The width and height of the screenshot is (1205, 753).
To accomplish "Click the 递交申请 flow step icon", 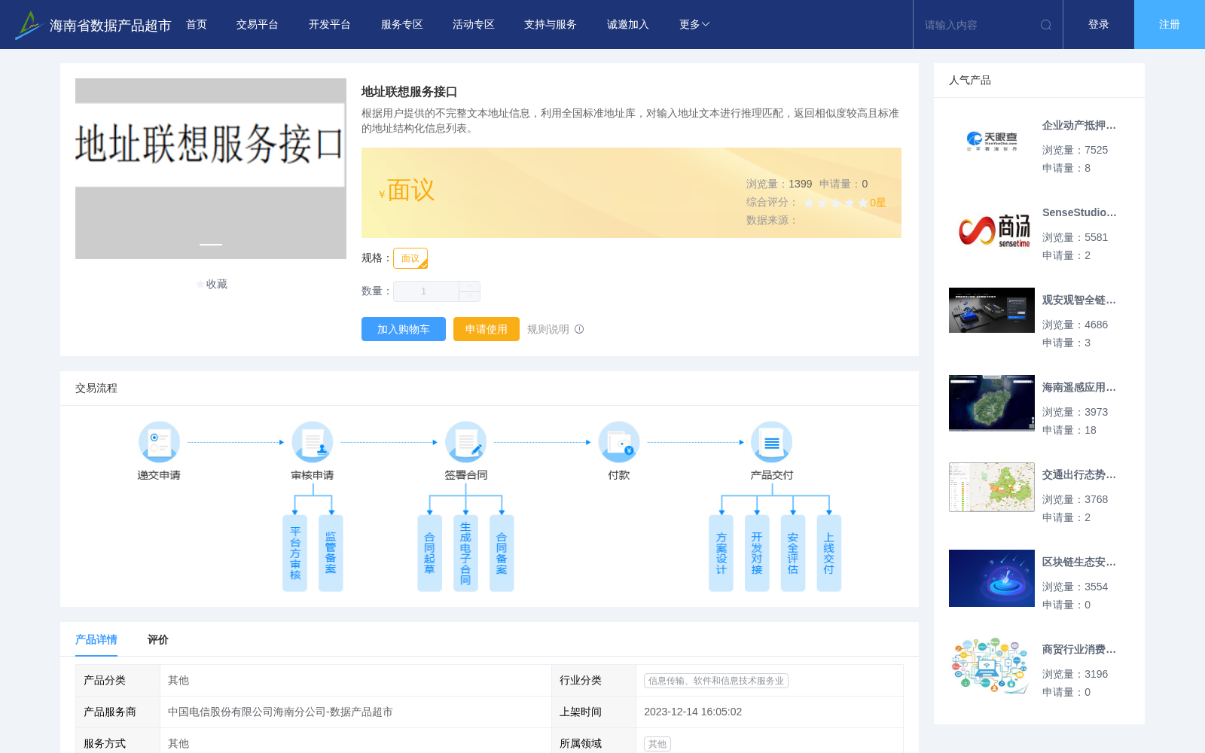I will [x=159, y=442].
